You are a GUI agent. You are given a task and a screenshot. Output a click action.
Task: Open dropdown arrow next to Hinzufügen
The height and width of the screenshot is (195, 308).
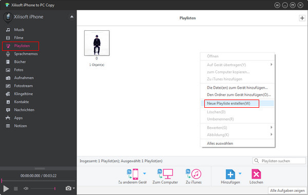point(240,173)
